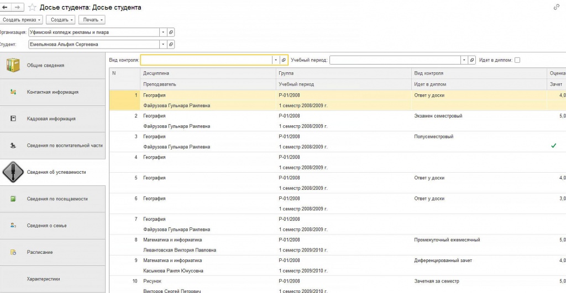Image resolution: width=566 pixels, height=293 pixels.
Task: Open the Сведения о семье section
Action: tap(53, 225)
